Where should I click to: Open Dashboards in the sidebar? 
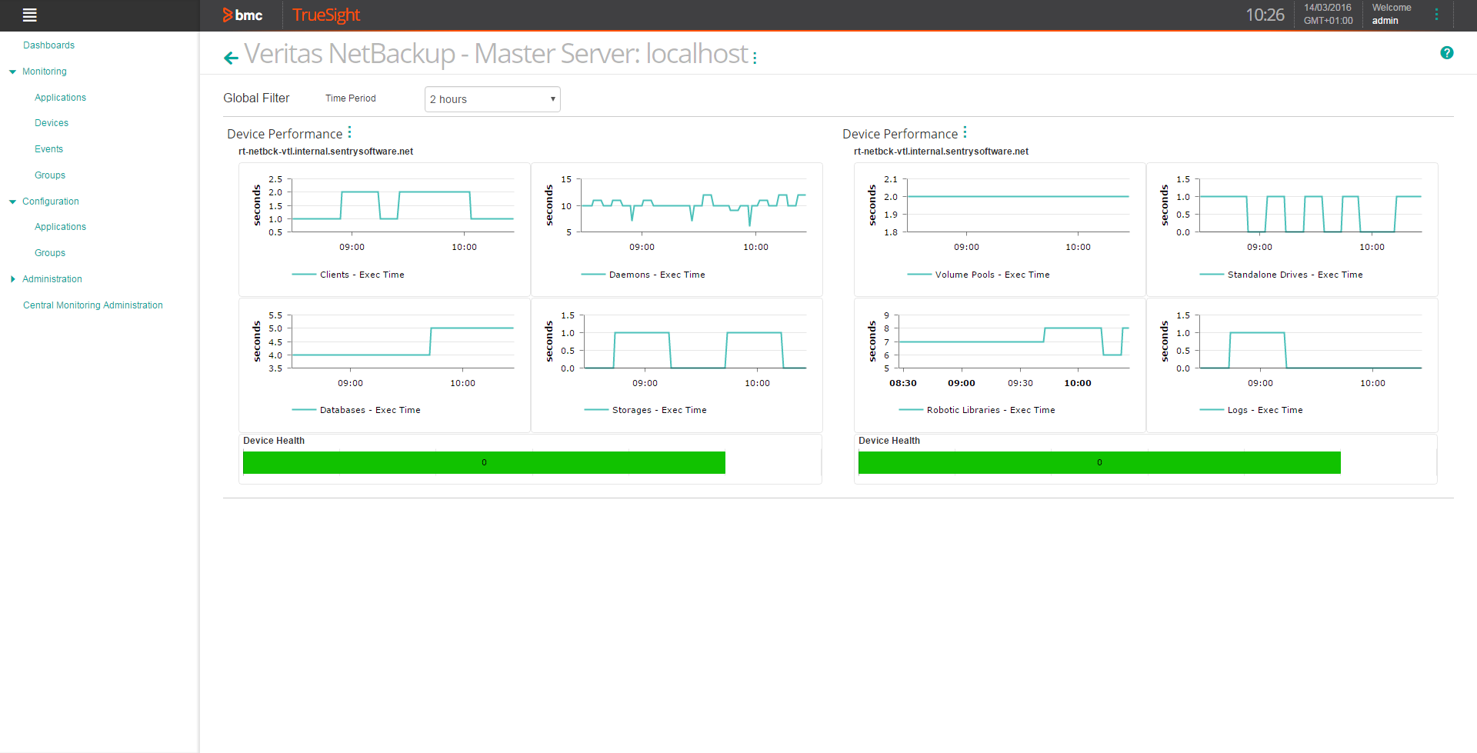click(x=48, y=45)
